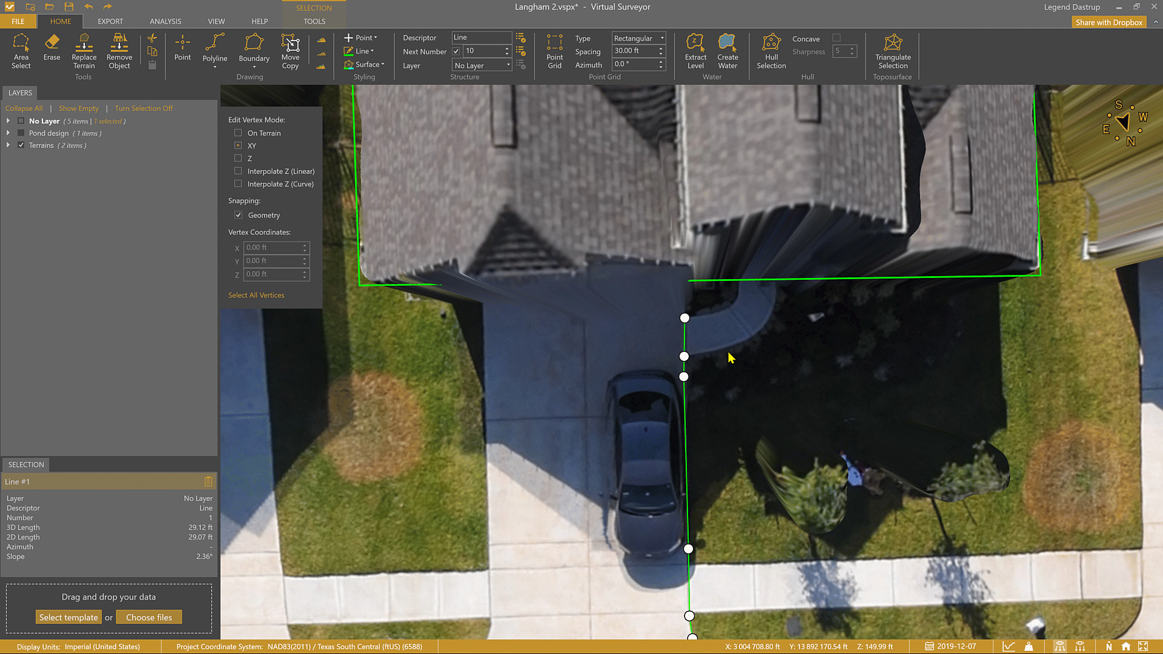Viewport: 1163px width, 654px height.
Task: Open the Type Rectangular dropdown
Action: 638,38
